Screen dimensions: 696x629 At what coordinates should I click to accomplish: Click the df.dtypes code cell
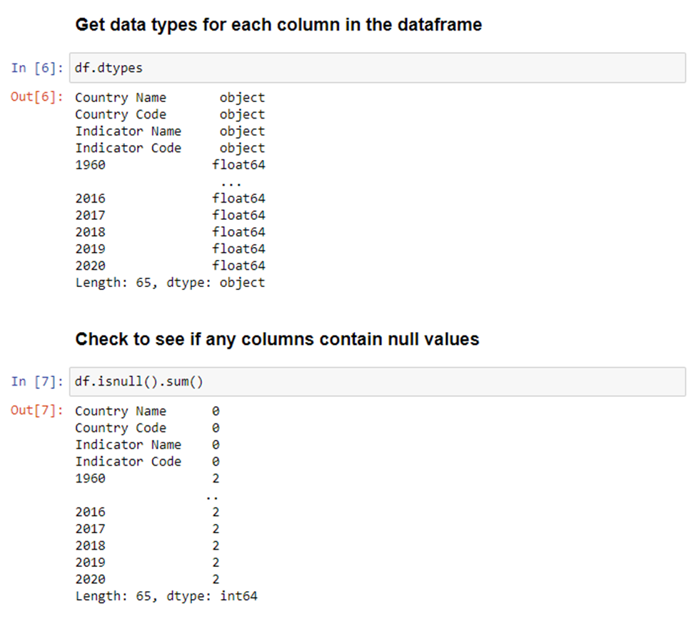point(378,68)
